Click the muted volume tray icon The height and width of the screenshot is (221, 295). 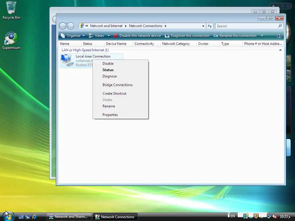pos(275,216)
